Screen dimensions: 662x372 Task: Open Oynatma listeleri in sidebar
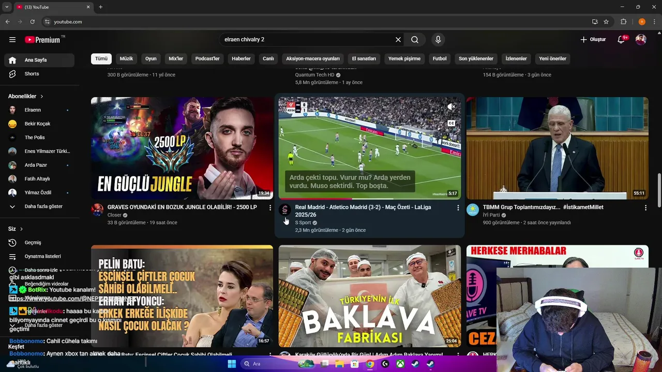[x=39, y=256]
